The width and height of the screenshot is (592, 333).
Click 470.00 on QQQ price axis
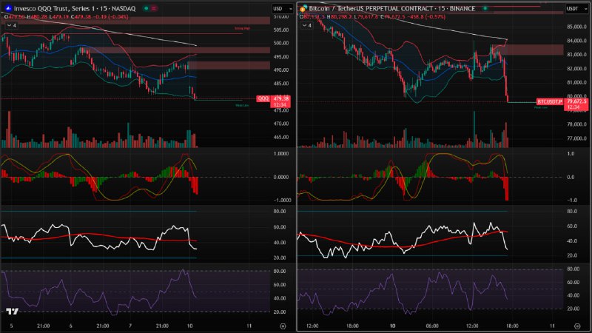click(x=281, y=124)
